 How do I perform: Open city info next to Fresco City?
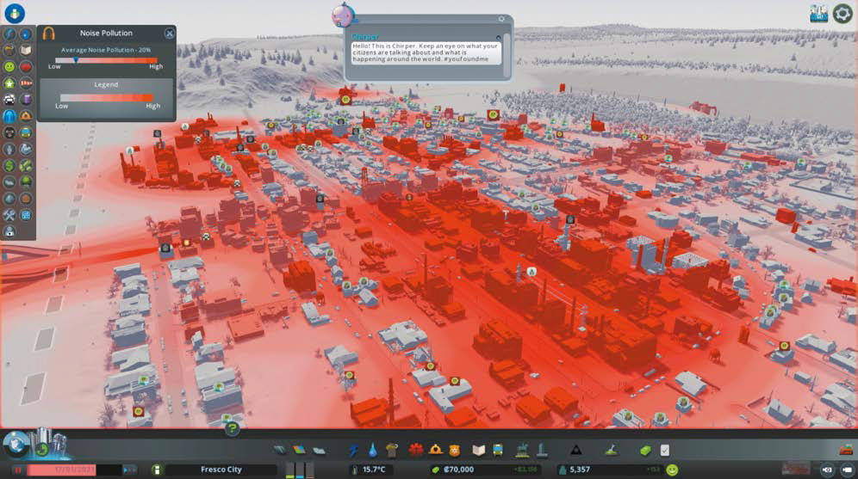click(157, 470)
